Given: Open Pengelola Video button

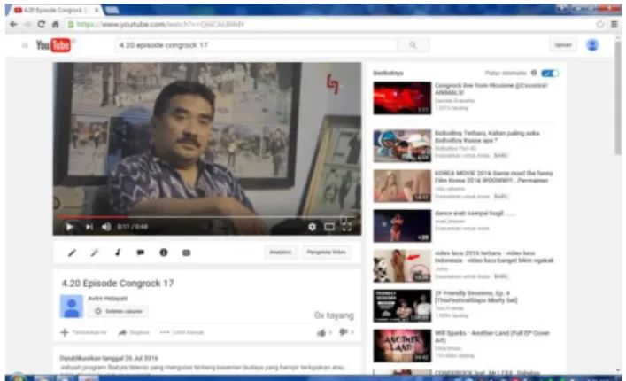Looking at the screenshot, I should [x=326, y=253].
